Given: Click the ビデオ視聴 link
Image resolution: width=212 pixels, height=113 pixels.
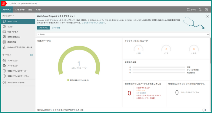Looking at the screenshot, I should click(x=56, y=28).
